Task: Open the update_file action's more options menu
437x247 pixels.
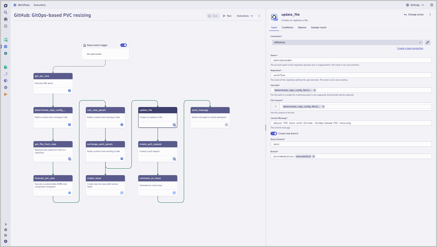Action: [430, 14]
